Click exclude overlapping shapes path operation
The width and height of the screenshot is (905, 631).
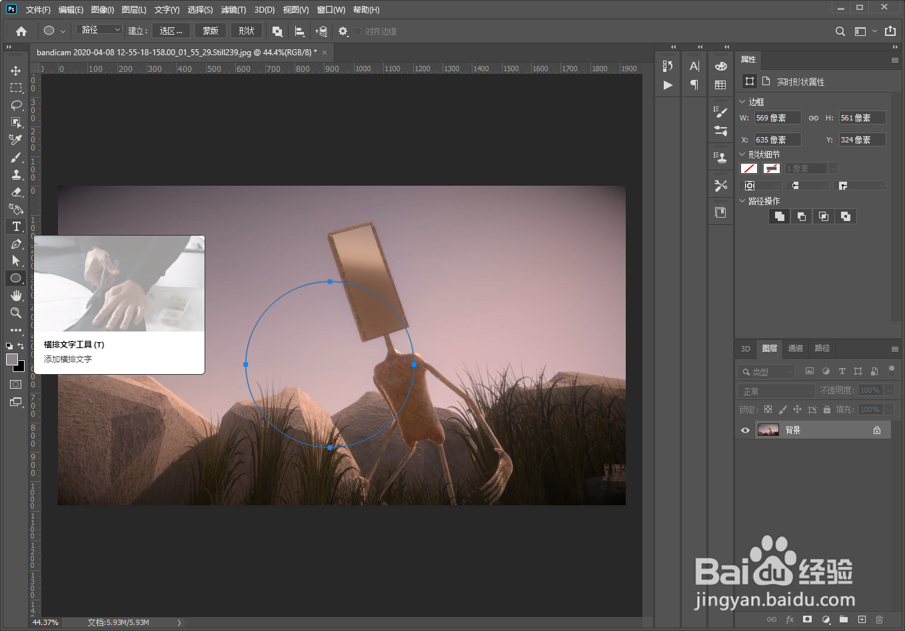point(846,216)
